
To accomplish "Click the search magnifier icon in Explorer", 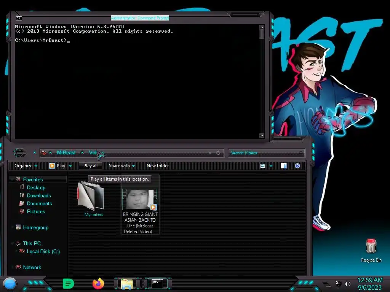I will click(301, 153).
